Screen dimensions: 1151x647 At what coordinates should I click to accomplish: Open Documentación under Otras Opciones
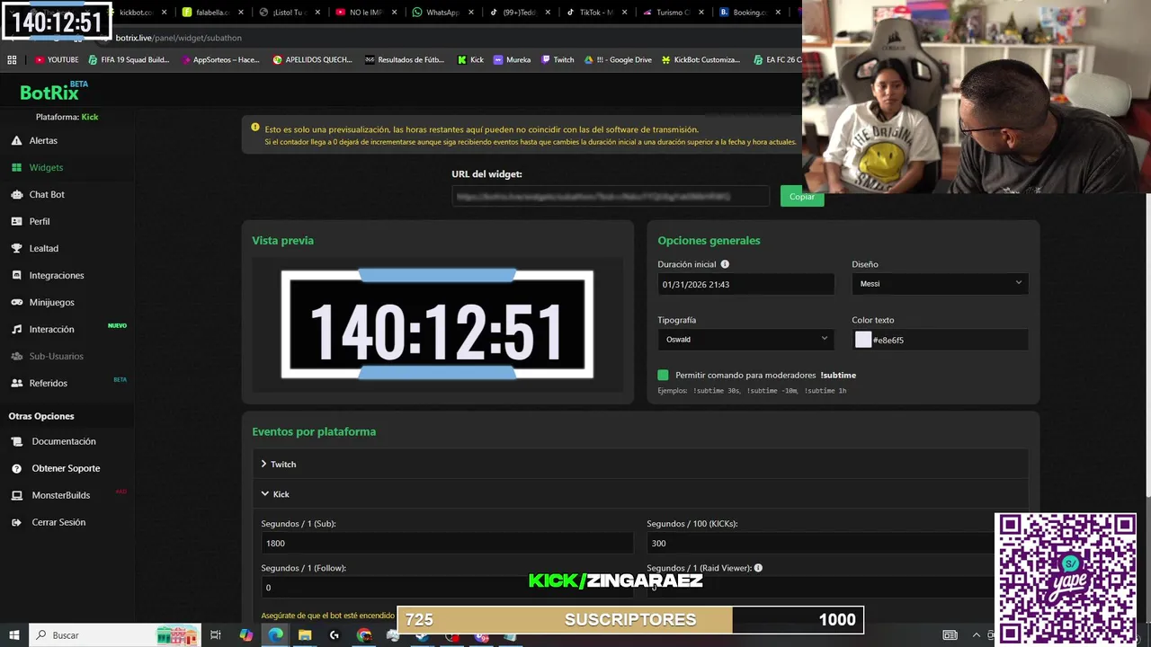point(63,441)
